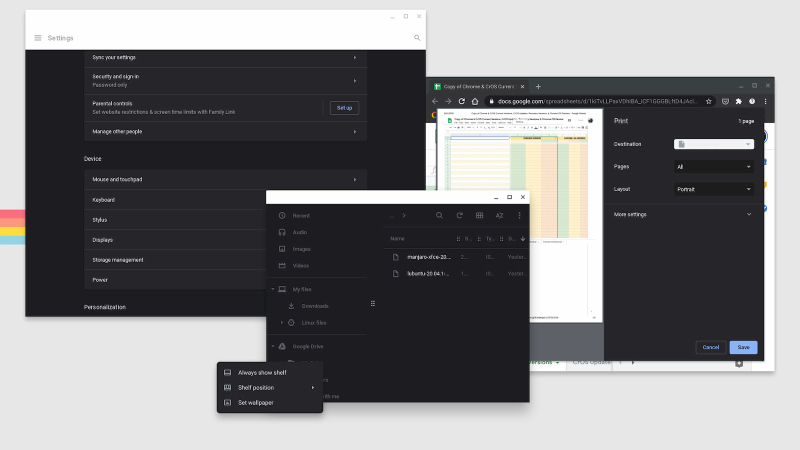
Task: Navigate forward with Files breadcrumb chevron
Action: (404, 215)
